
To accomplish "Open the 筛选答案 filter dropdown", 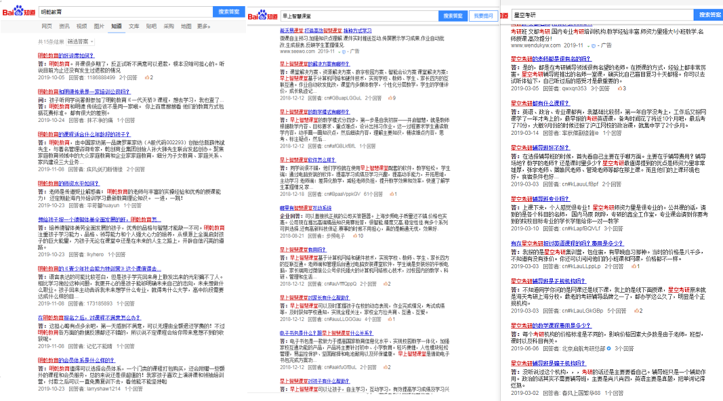I will 80,41.
